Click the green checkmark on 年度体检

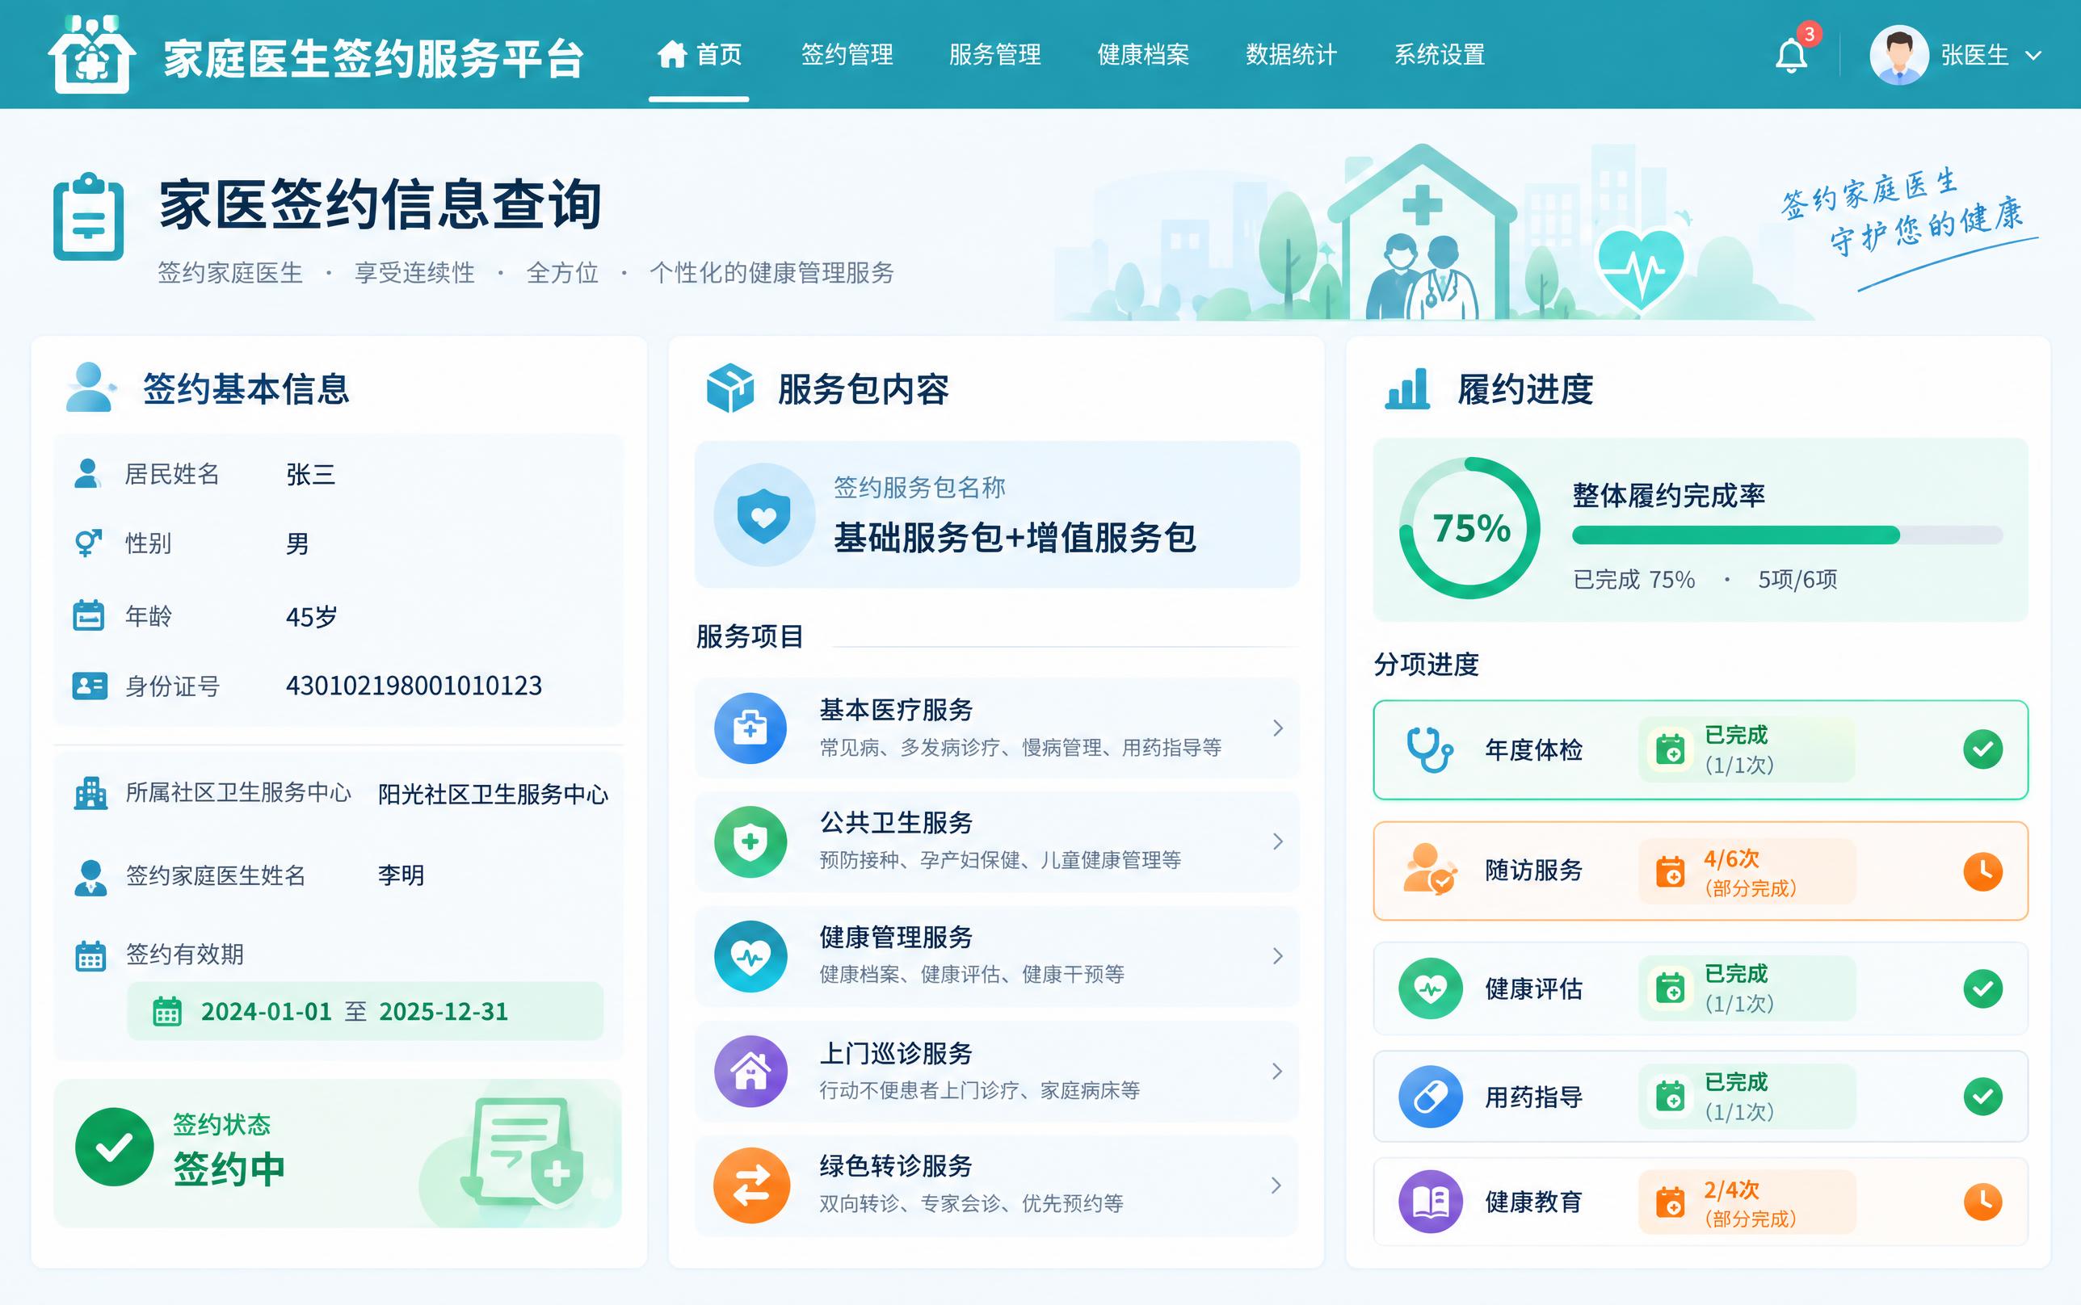click(x=1982, y=749)
